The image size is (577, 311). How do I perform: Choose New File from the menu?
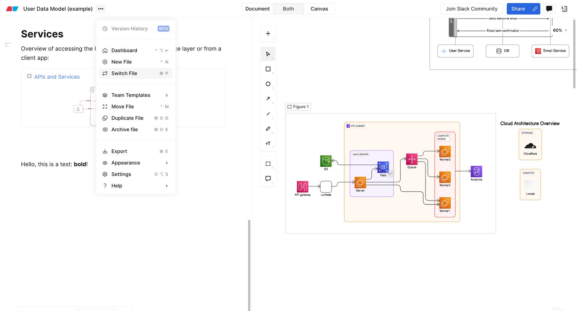(x=136, y=62)
